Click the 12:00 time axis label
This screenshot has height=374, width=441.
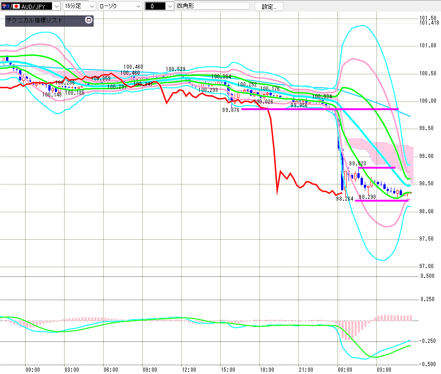pos(189,370)
